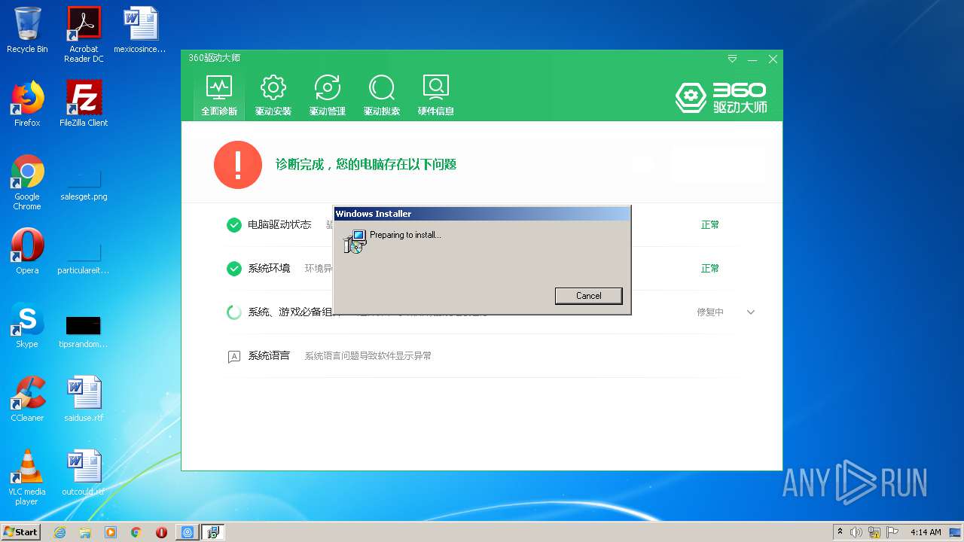Open media player in taskbar
This screenshot has width=964, height=542.
(x=111, y=532)
